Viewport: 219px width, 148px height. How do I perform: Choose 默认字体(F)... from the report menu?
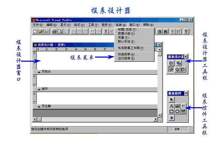(134, 41)
